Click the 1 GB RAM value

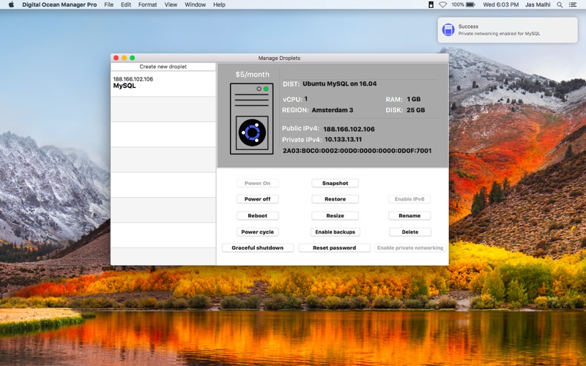pyautogui.click(x=413, y=100)
